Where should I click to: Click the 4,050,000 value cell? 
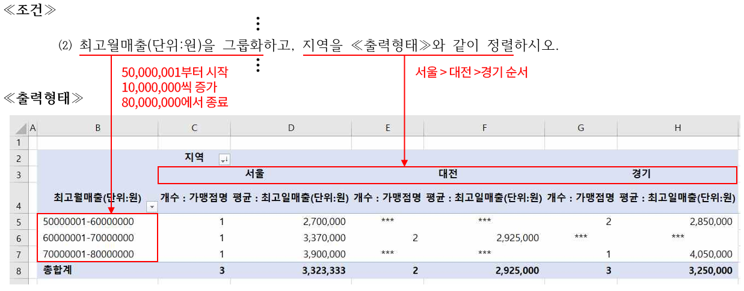click(712, 254)
